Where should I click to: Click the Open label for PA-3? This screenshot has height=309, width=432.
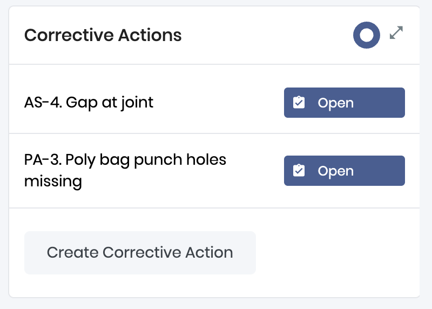(335, 171)
